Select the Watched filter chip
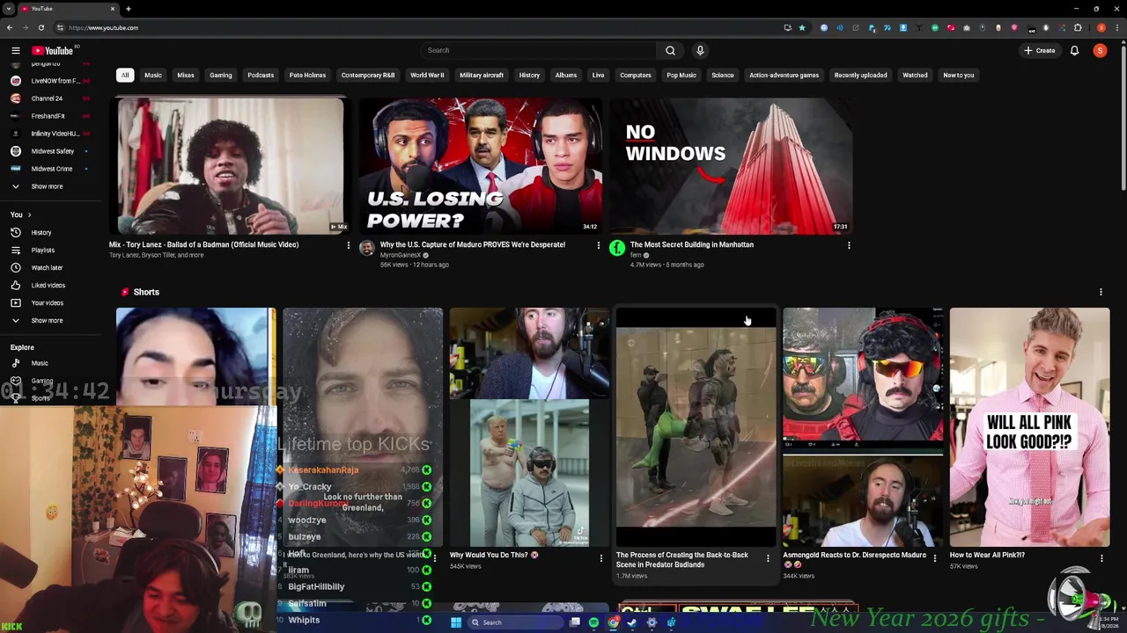Image resolution: width=1127 pixels, height=633 pixels. pos(915,76)
